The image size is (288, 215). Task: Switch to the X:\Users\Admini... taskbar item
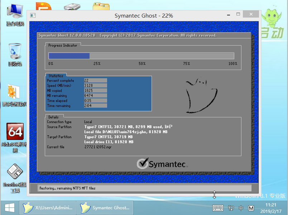pyautogui.click(x=48, y=207)
